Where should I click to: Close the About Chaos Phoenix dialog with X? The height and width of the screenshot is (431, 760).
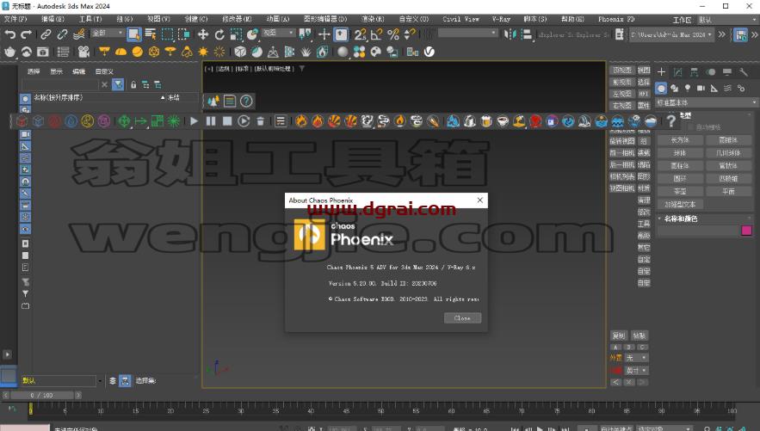point(480,200)
